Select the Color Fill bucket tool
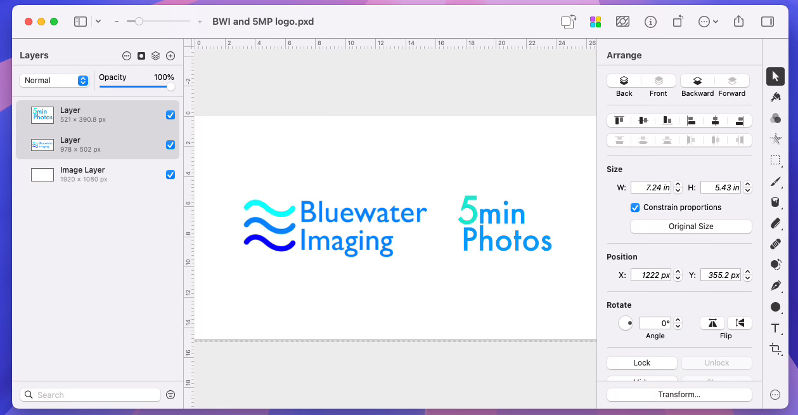 [x=775, y=202]
